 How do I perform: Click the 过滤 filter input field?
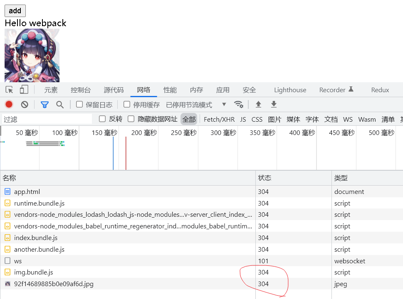pos(47,119)
